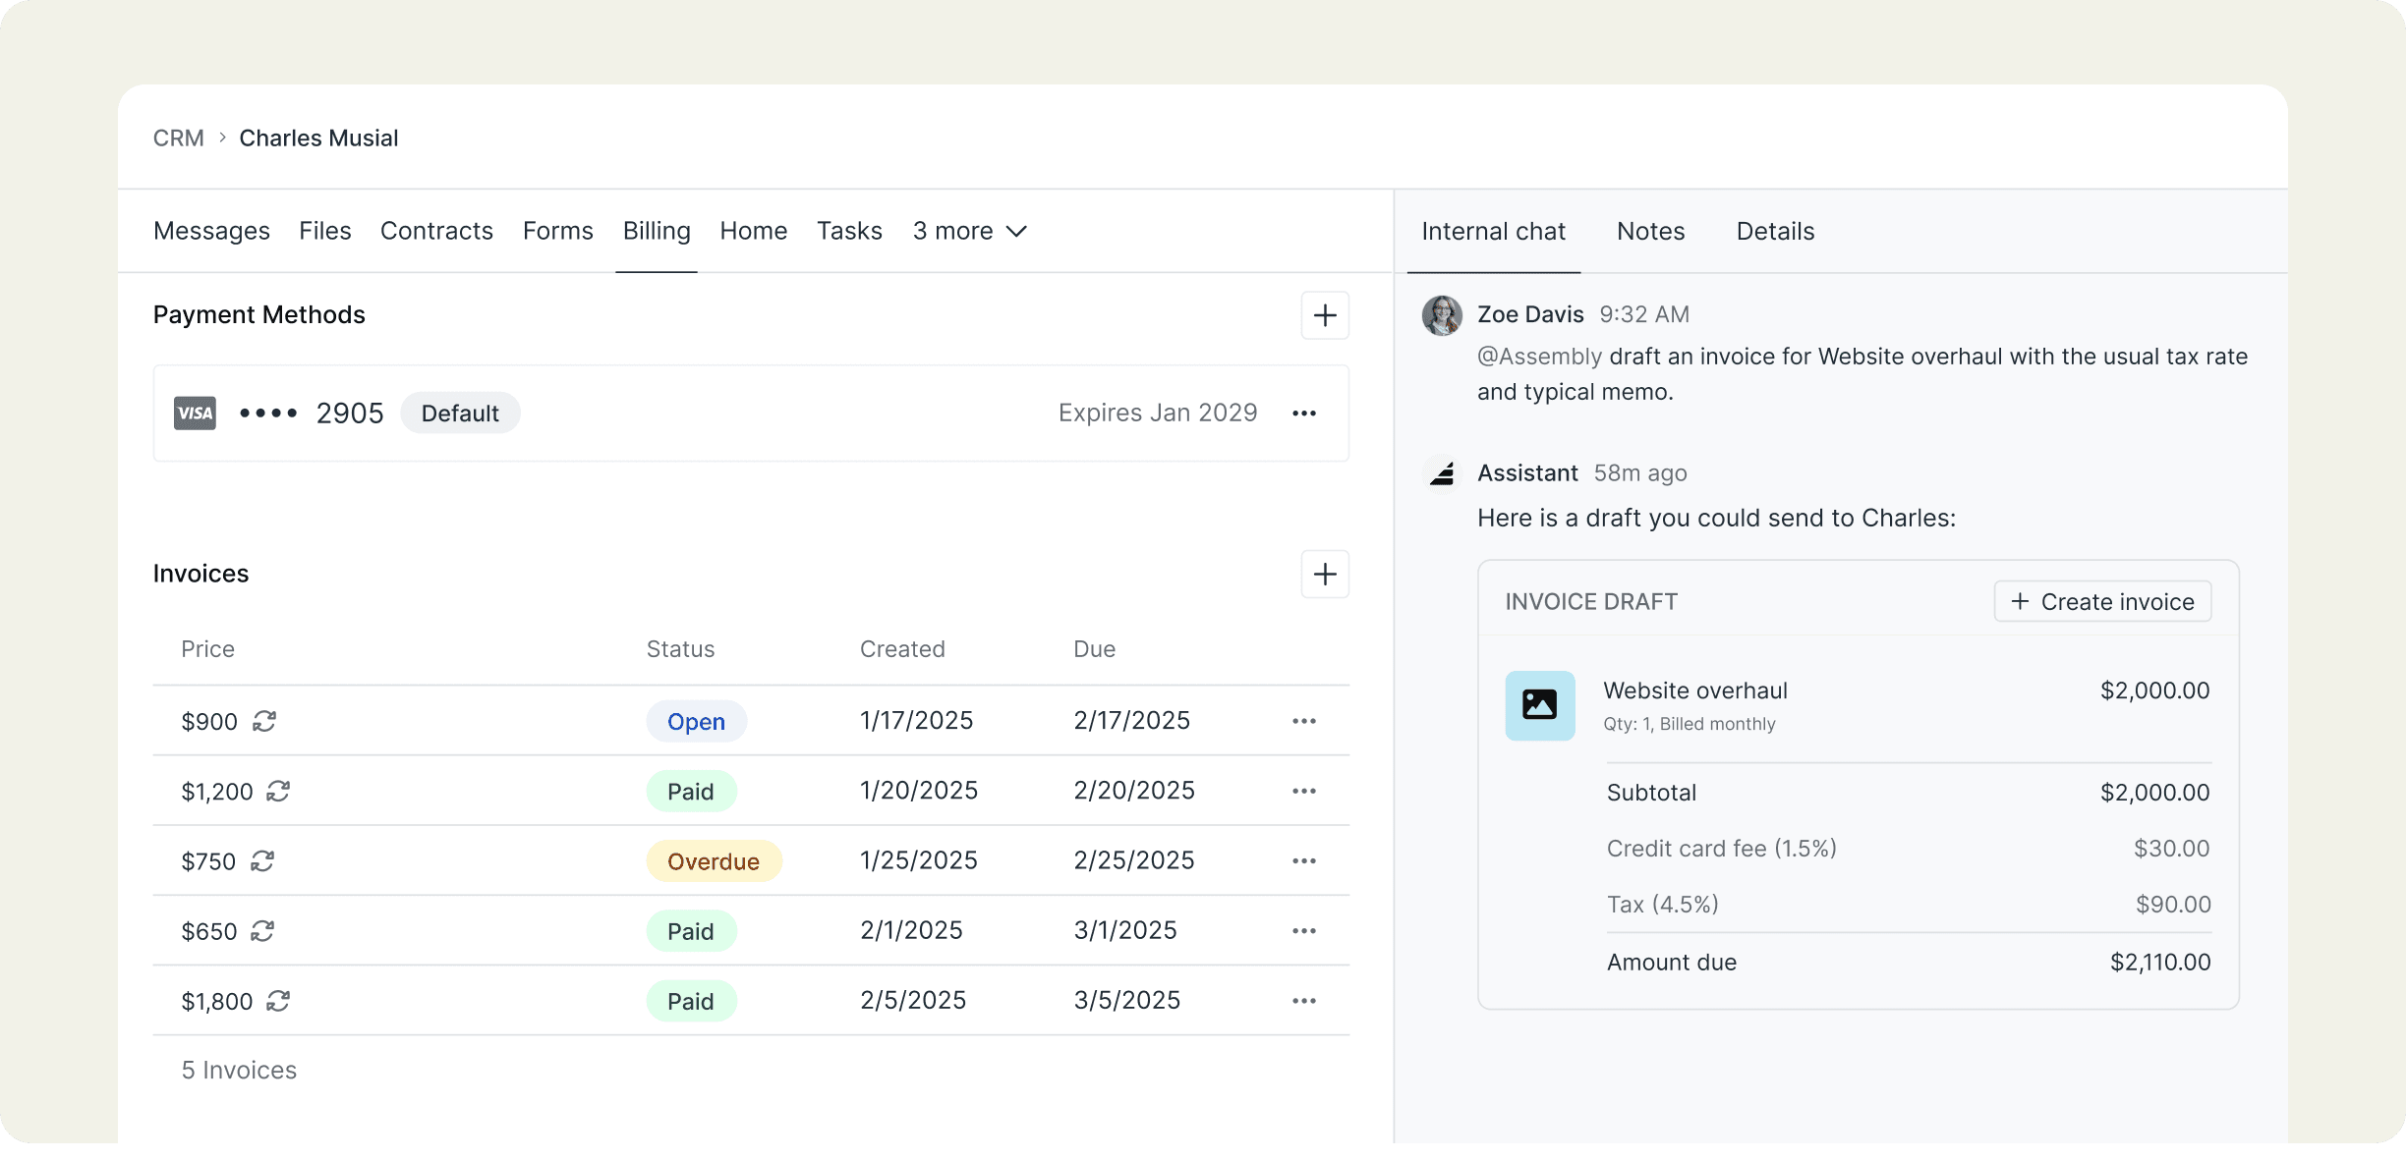Expand the 3 more tabs dropdown
2406x1159 pixels.
[969, 231]
